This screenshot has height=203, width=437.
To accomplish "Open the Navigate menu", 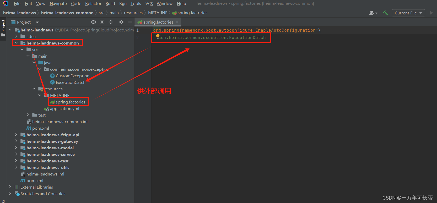I will click(58, 3).
